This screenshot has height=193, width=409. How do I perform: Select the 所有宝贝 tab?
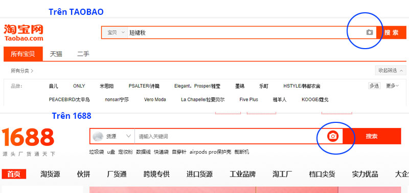(x=23, y=54)
